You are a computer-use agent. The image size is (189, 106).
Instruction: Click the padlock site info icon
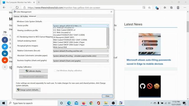tap(25, 8)
